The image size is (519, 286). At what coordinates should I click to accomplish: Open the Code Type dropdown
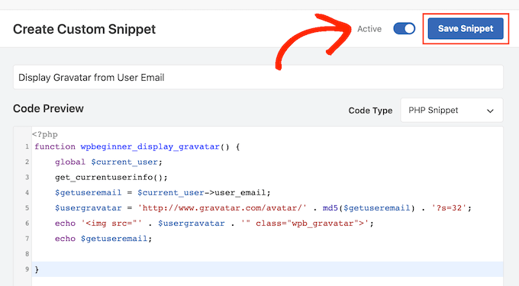click(452, 110)
